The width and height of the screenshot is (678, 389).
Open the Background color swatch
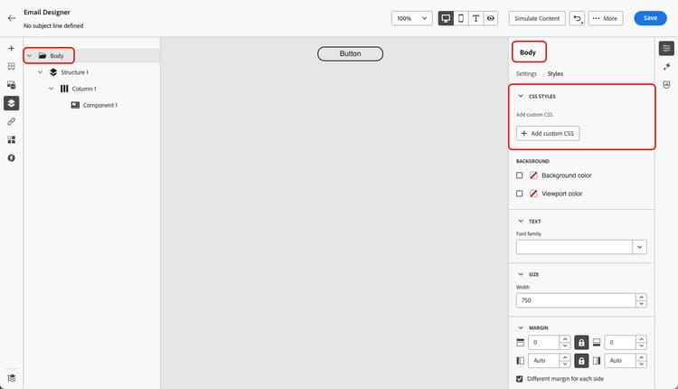533,176
